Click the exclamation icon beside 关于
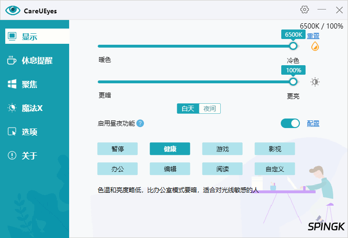 click(x=12, y=155)
